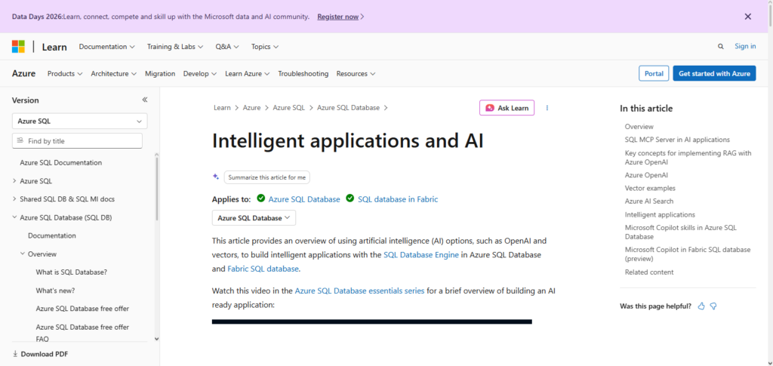Jump to Overview in this article
Screen dimensions: 773x366
pyautogui.click(x=639, y=127)
